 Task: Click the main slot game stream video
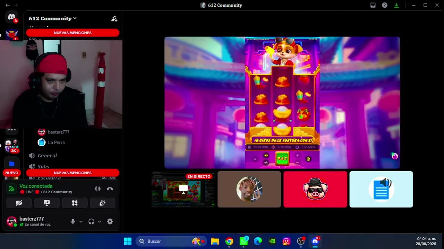click(282, 103)
